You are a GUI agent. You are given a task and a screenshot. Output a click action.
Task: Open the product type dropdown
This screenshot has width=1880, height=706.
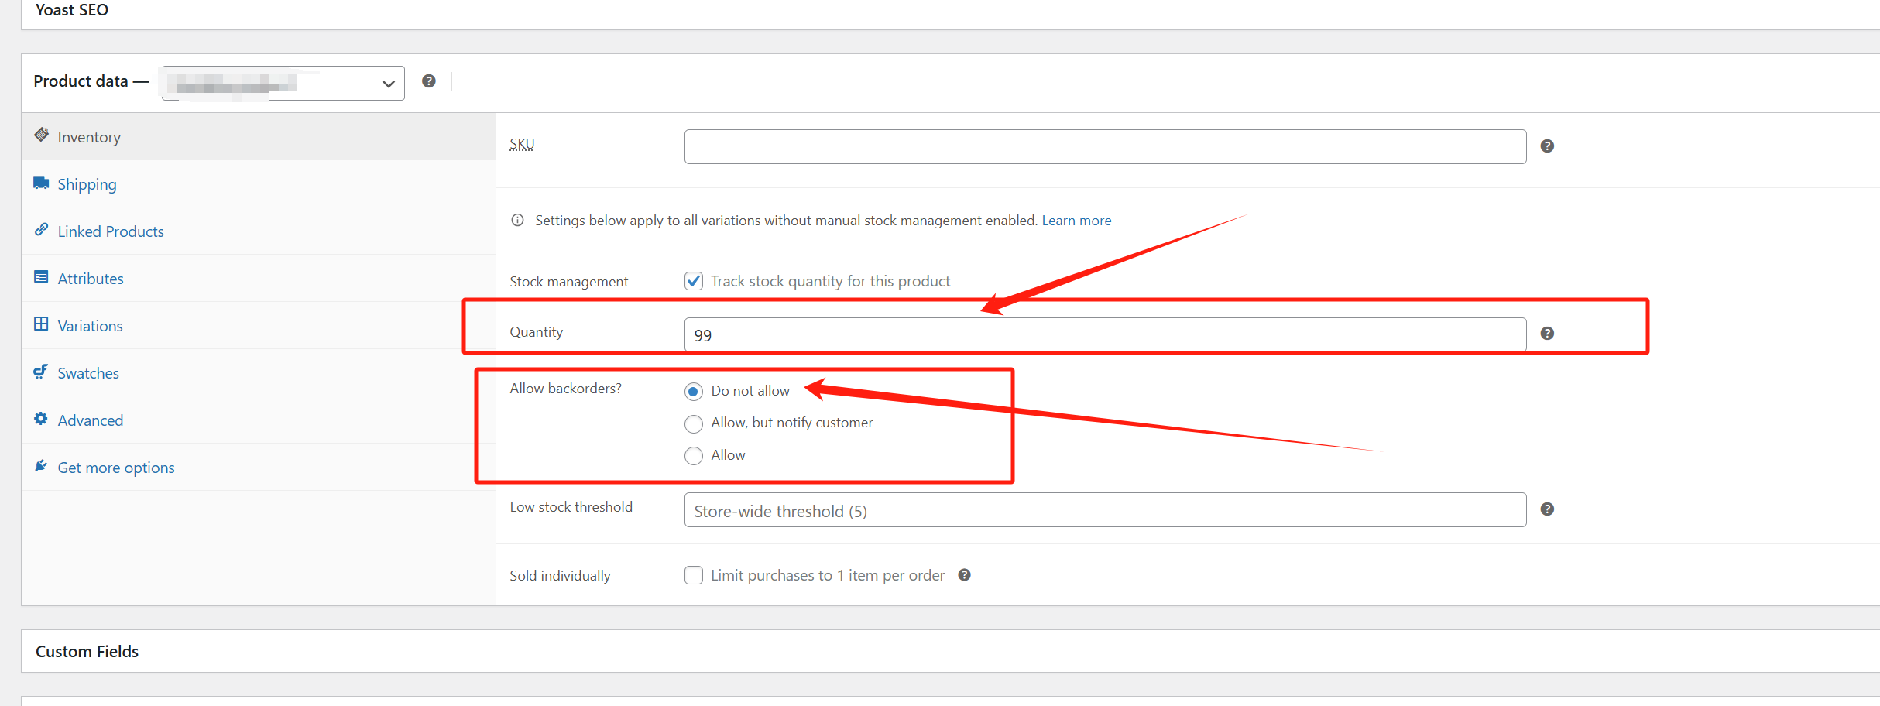point(281,82)
